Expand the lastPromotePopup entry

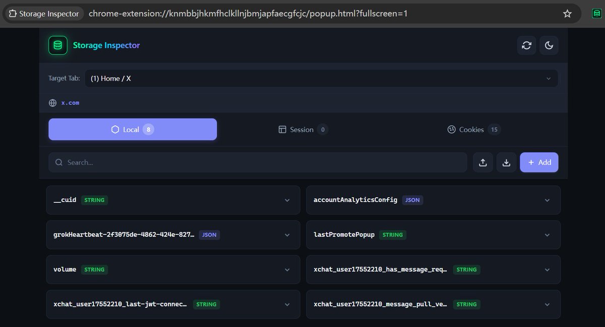[547, 235]
